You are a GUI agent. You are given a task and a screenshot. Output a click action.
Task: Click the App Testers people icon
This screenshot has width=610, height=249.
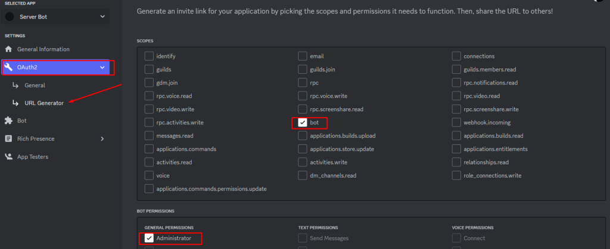click(8, 157)
